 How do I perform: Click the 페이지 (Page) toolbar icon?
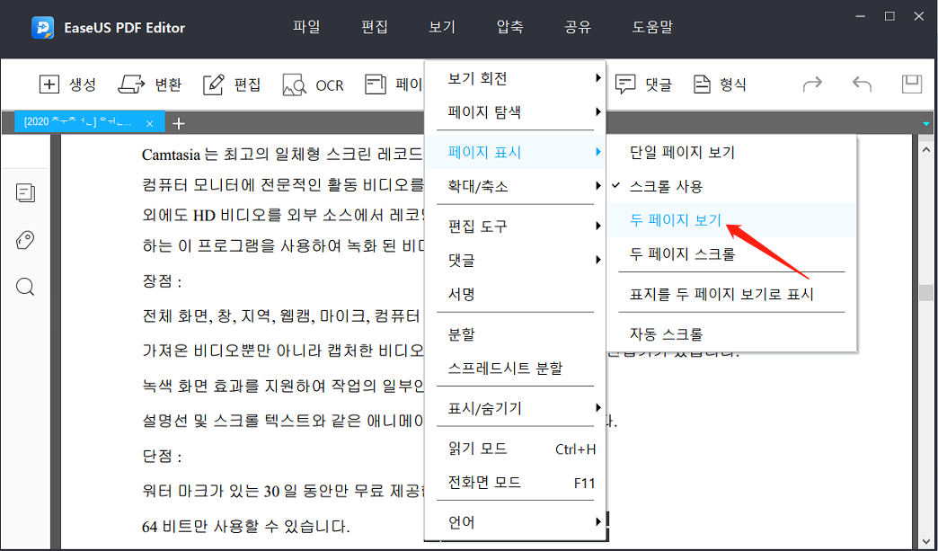[375, 85]
